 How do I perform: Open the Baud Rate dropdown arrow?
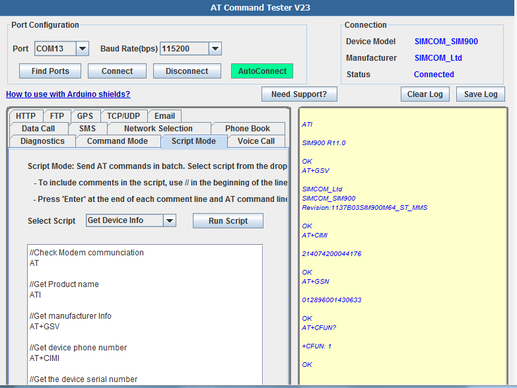pos(215,49)
